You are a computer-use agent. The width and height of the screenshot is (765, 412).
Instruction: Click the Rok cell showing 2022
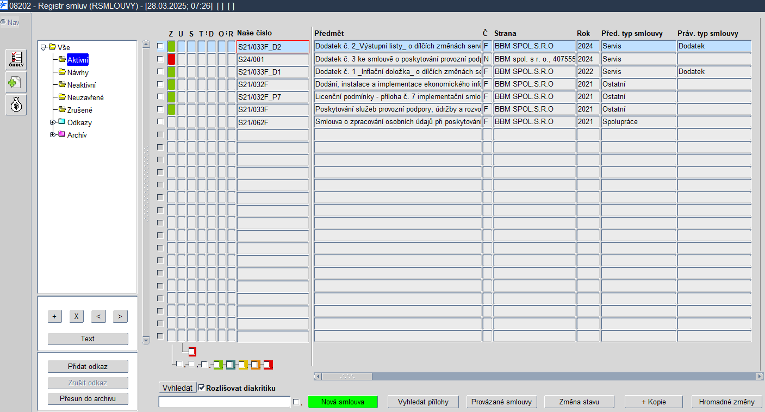(x=588, y=71)
